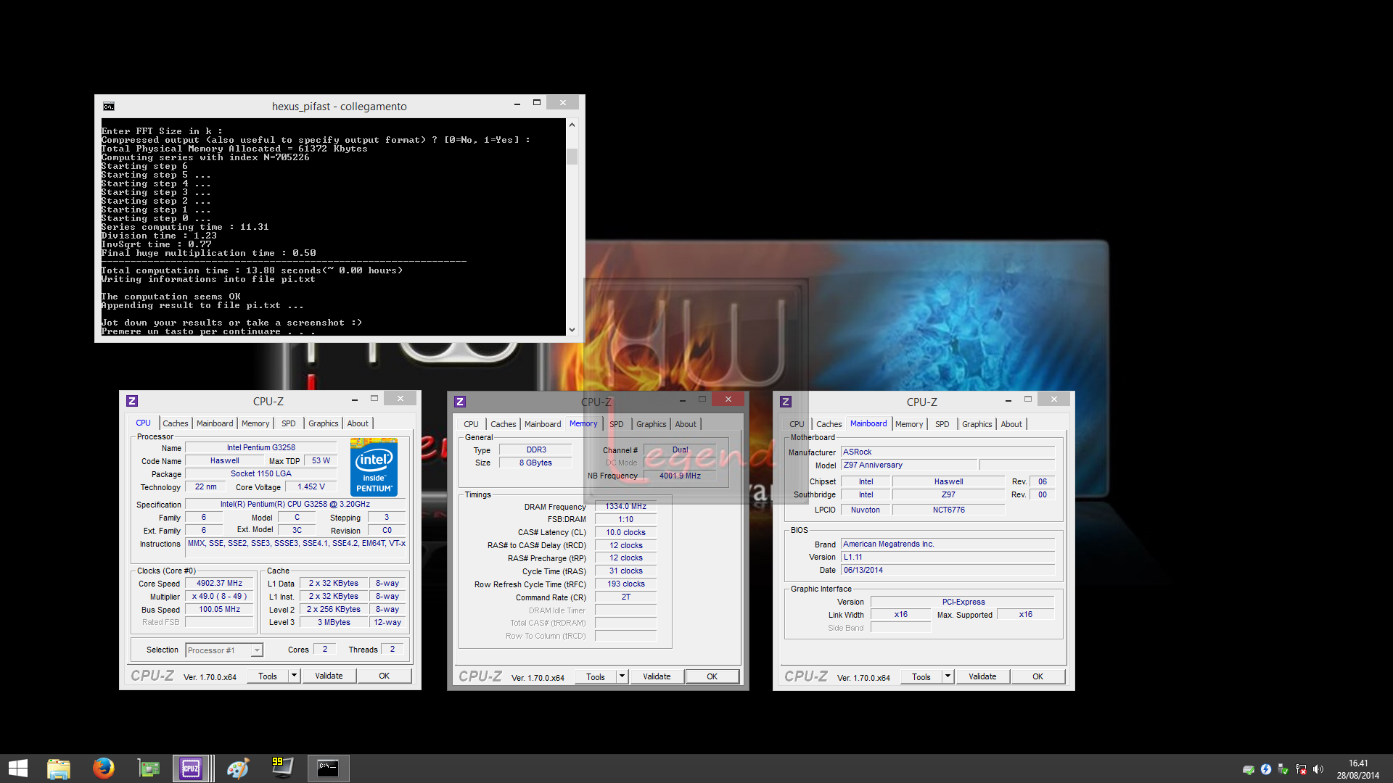Click the console vertical scrollbar thumb
The height and width of the screenshot is (783, 1393).
tap(572, 156)
